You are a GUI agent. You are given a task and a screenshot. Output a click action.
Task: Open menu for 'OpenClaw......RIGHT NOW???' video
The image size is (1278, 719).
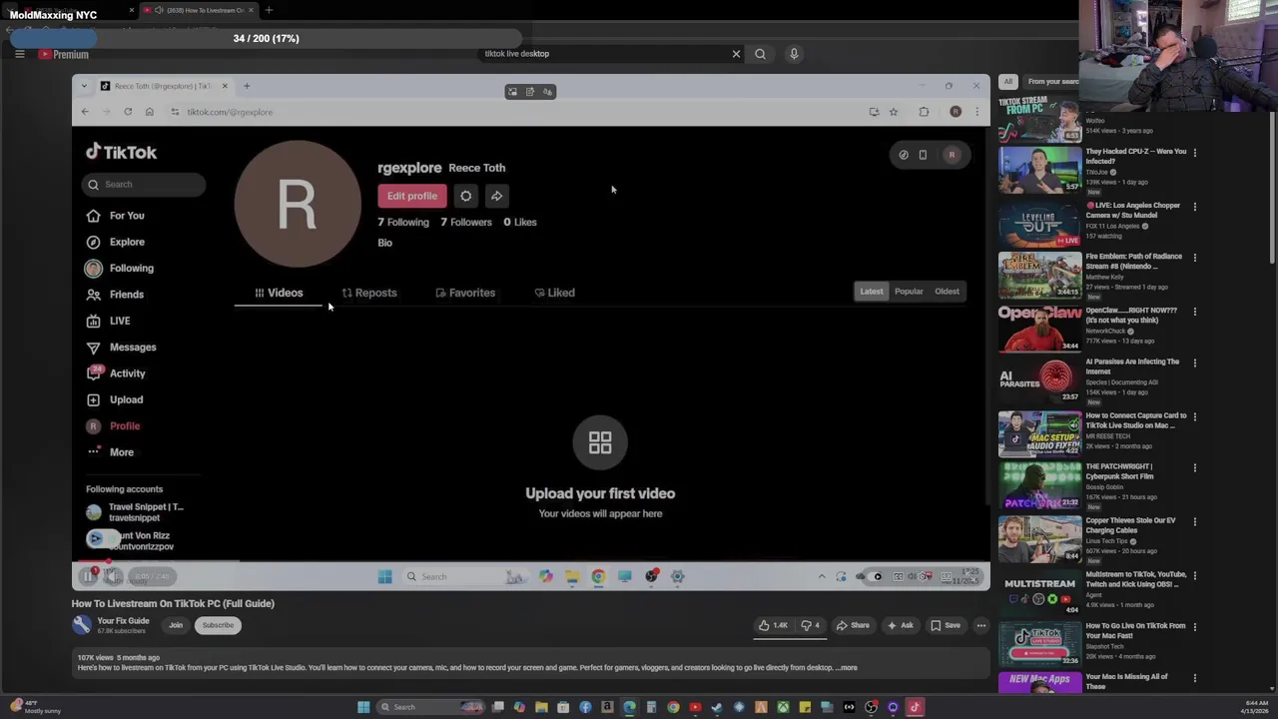[1195, 312]
